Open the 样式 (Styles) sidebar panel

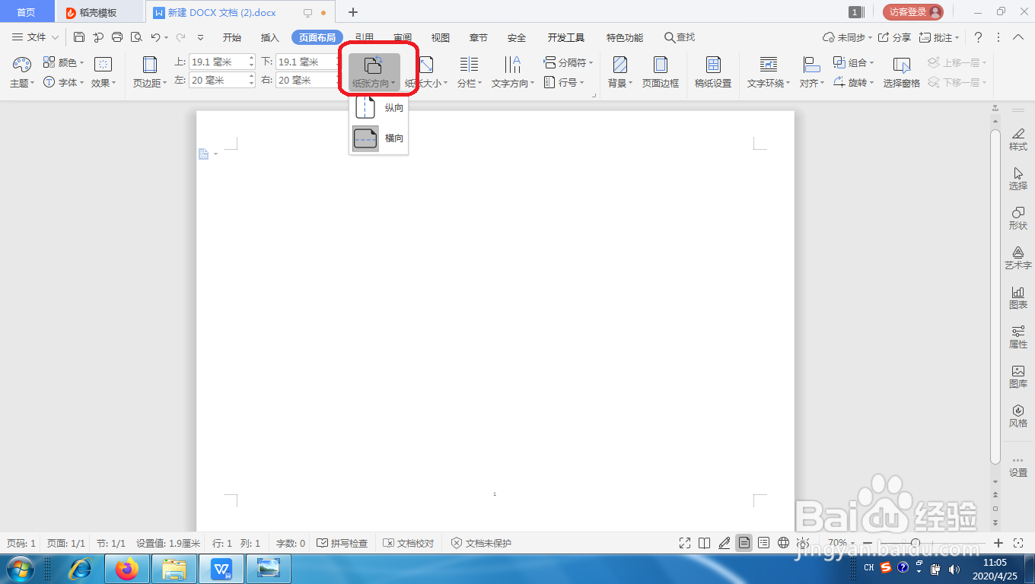click(x=1018, y=139)
